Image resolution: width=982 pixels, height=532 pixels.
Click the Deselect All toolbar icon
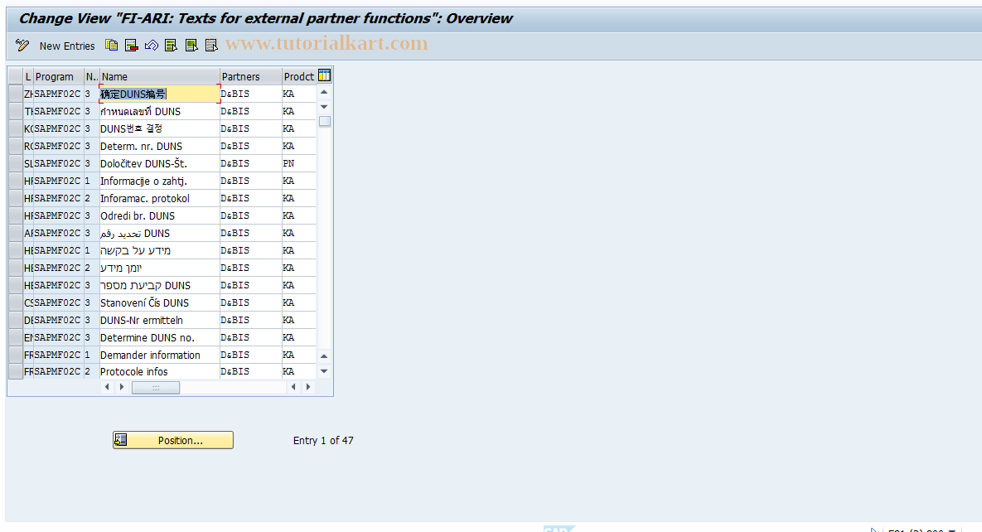click(211, 45)
